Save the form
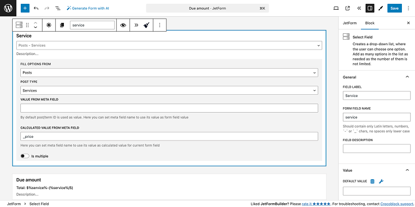The image size is (415, 207). coord(394,8)
